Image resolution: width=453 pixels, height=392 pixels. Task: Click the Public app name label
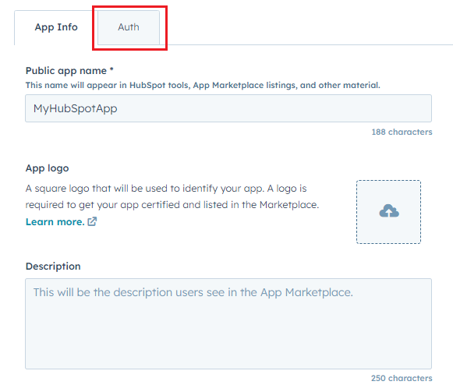(x=66, y=71)
